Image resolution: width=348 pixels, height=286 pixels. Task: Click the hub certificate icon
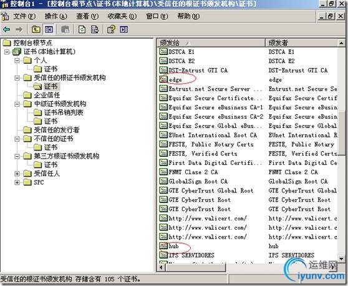(163, 246)
